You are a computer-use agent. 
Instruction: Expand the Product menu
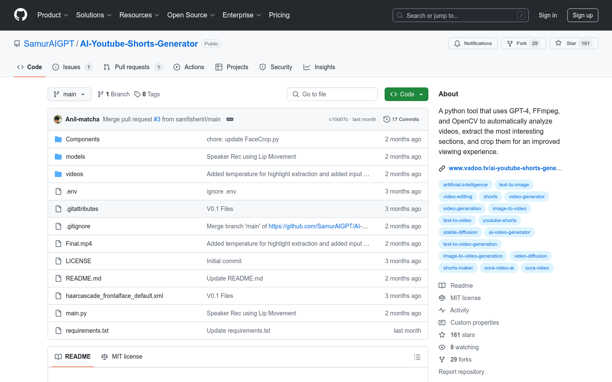(53, 15)
